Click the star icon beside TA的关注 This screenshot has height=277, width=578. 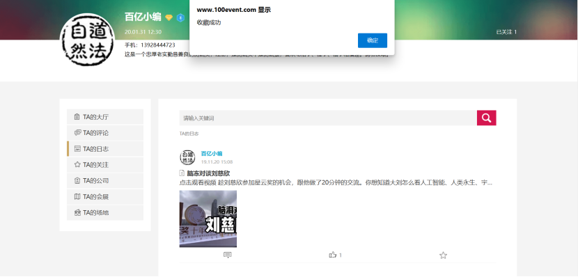tap(77, 165)
